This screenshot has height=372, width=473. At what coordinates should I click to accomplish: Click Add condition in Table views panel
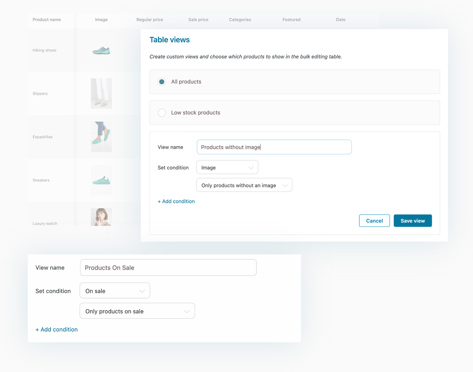tap(176, 201)
